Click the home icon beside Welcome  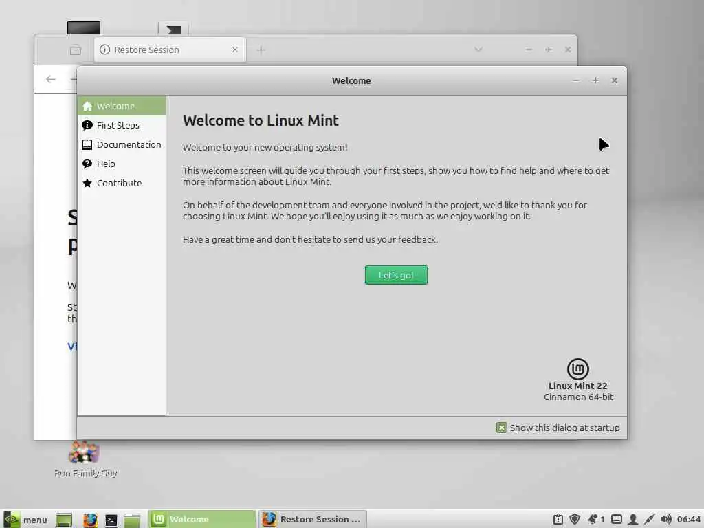pos(87,106)
